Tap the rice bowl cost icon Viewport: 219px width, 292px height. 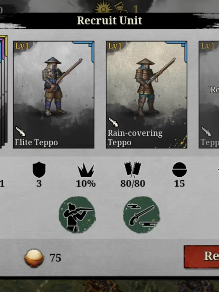coord(34,258)
